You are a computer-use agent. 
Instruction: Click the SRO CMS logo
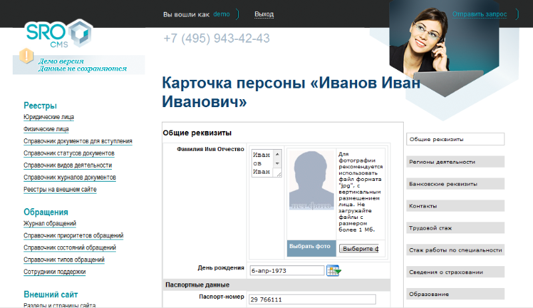click(x=59, y=35)
